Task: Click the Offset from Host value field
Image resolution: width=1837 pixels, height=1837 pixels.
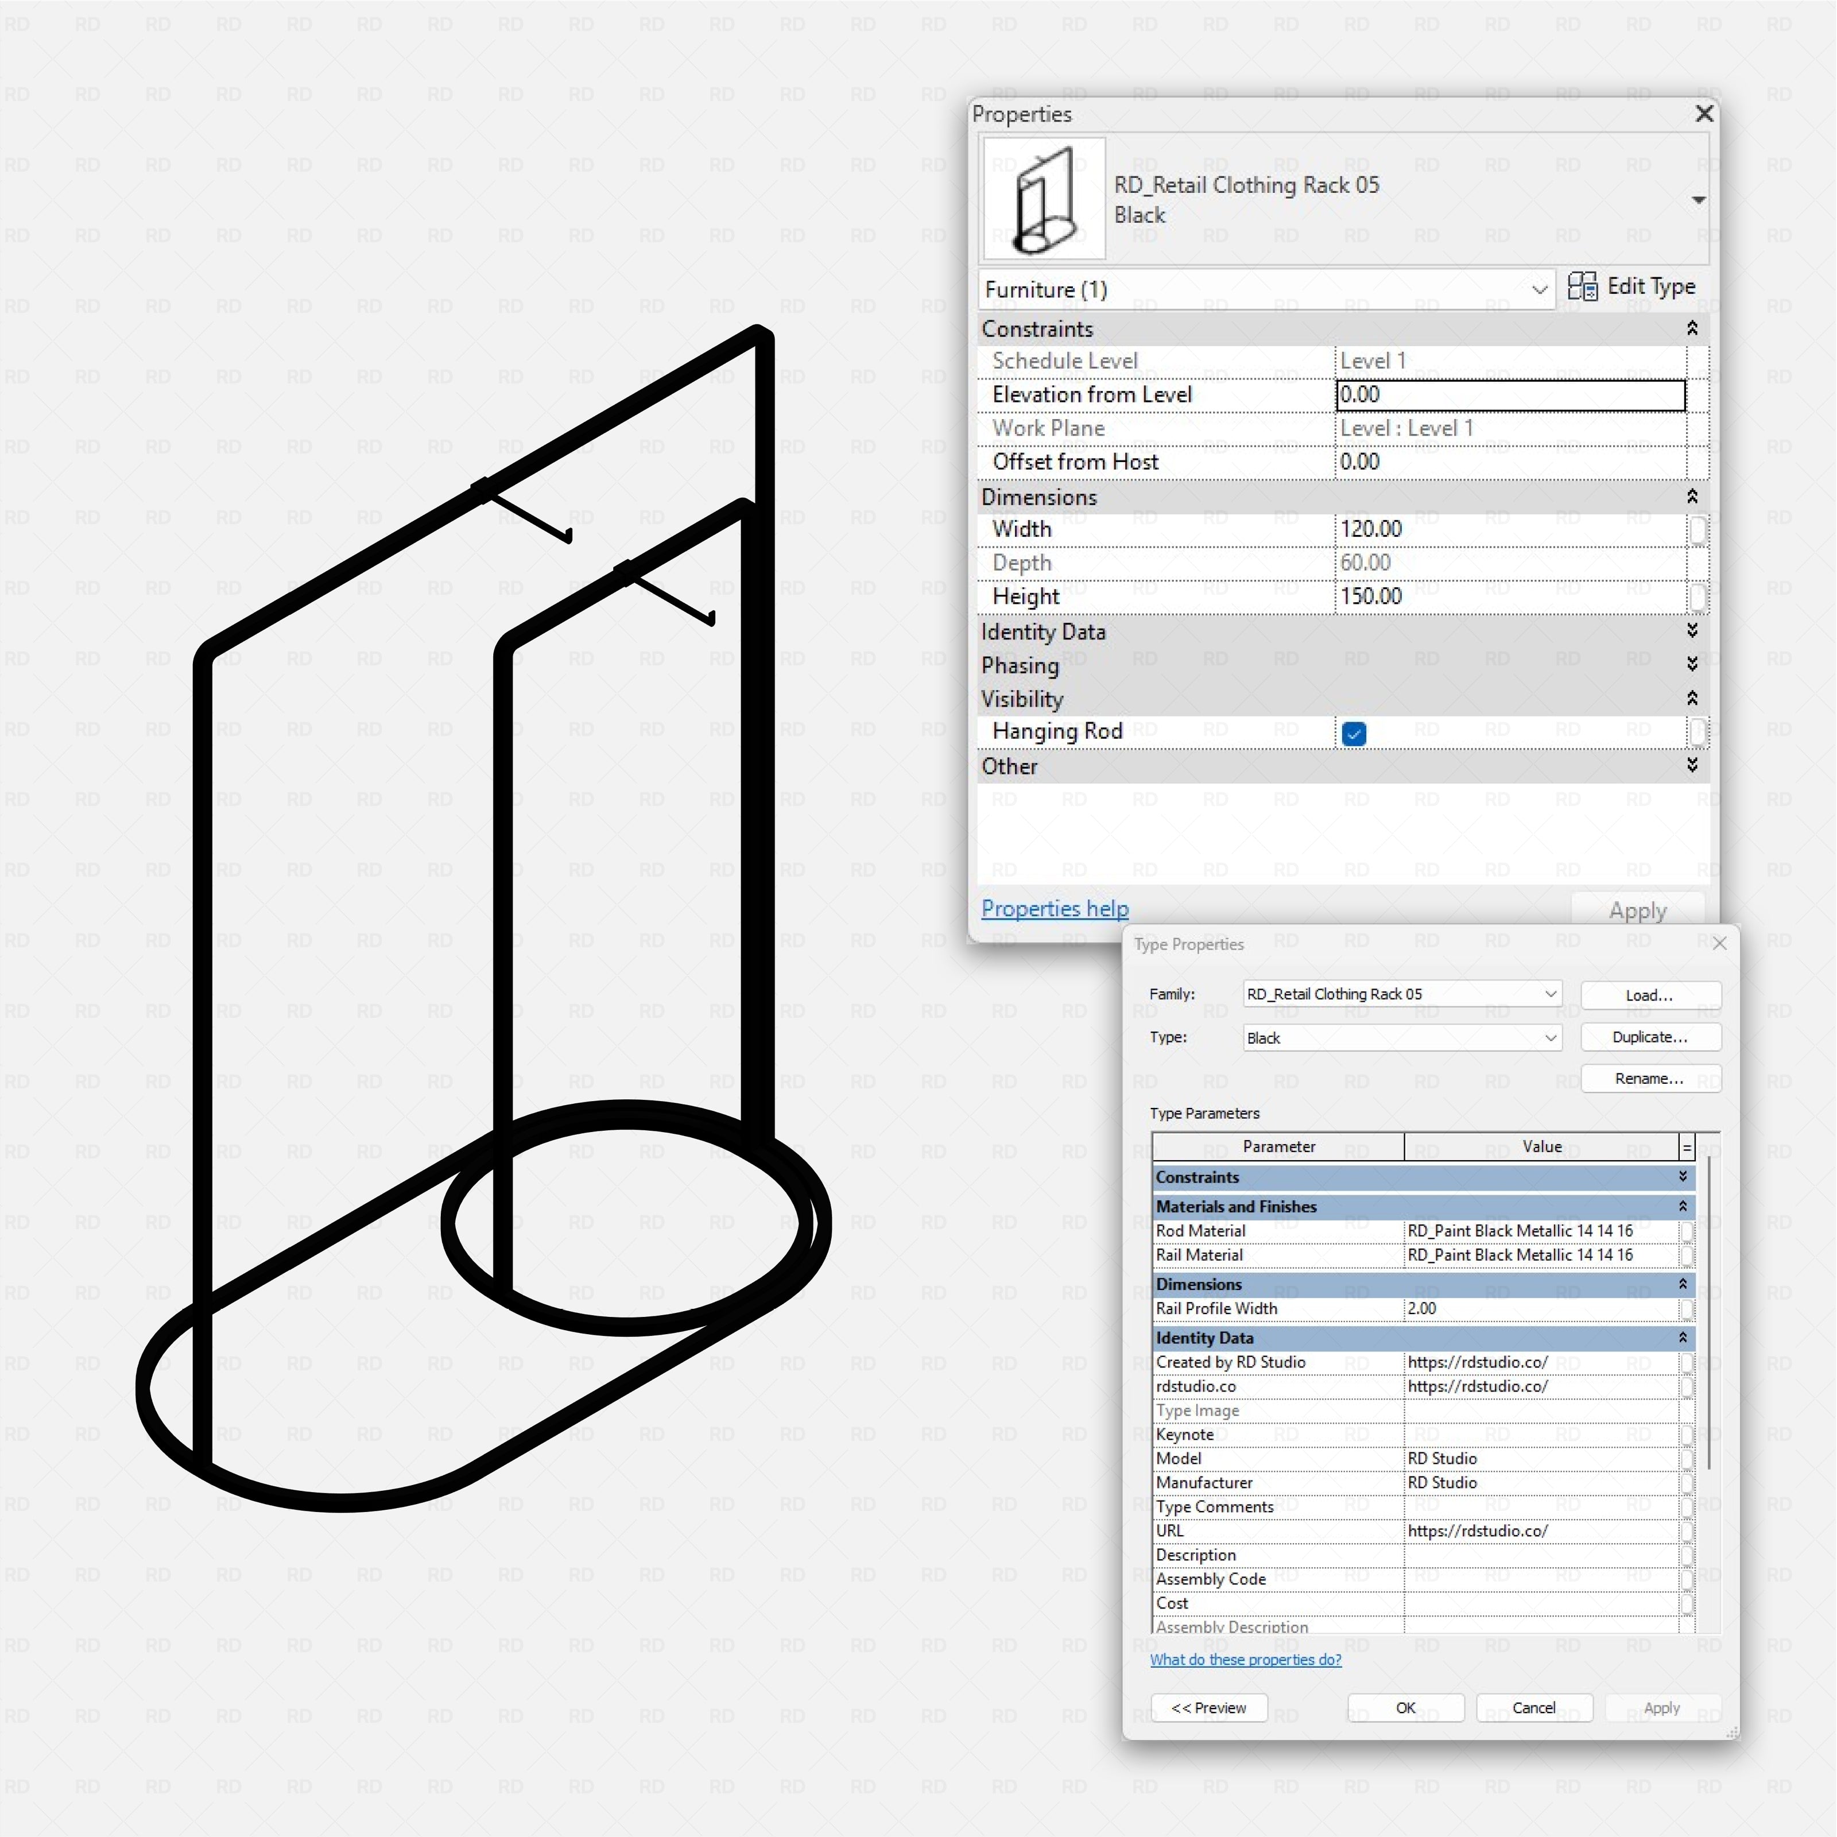Action: coord(1511,462)
